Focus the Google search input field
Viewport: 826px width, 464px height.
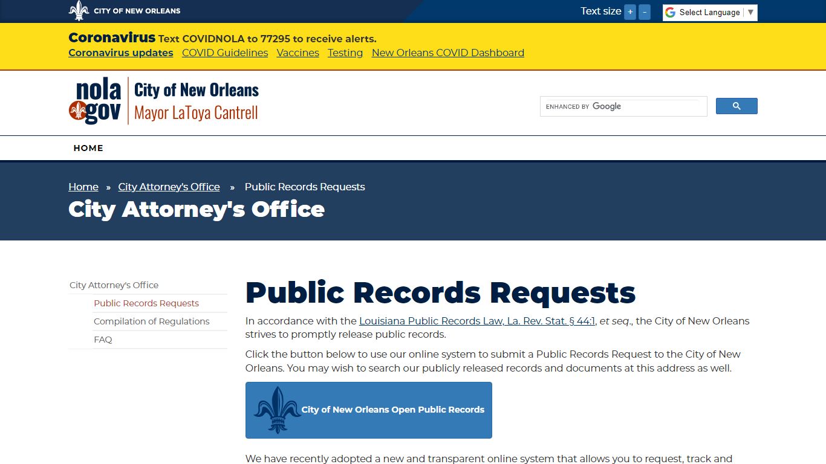coord(623,106)
